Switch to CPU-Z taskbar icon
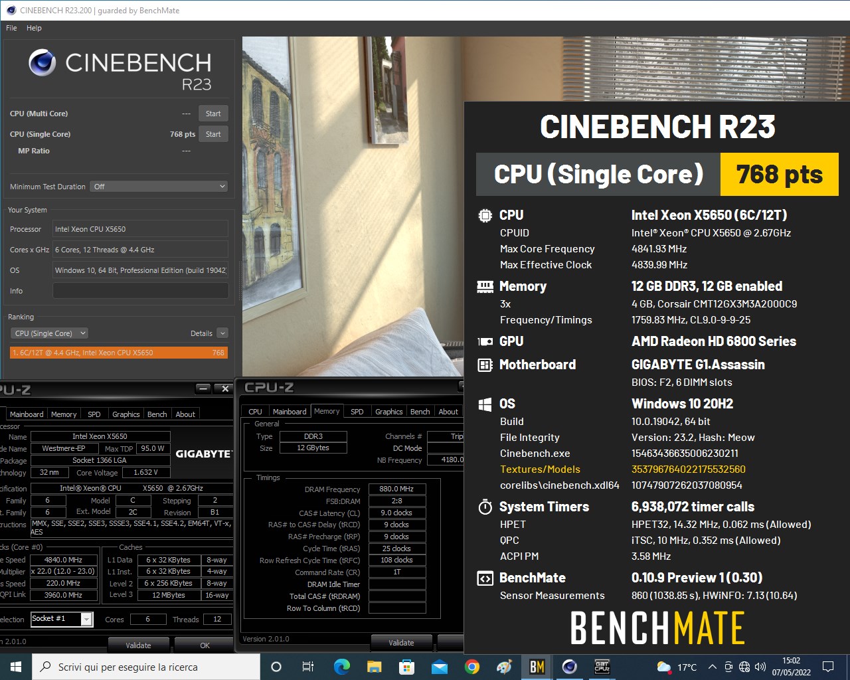850x680 pixels. pyautogui.click(x=602, y=667)
